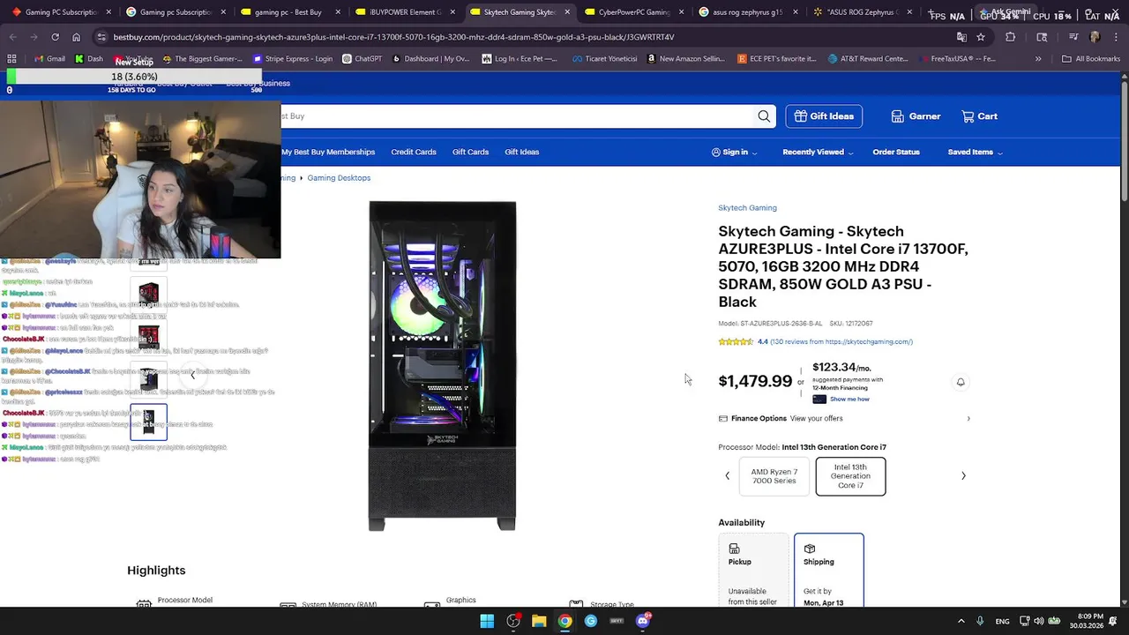Screen dimensions: 1129x635
Task: Expand Finance Options chevron
Action: (x=968, y=418)
